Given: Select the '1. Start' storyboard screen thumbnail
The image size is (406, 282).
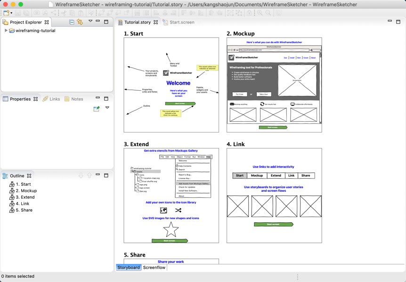Looking at the screenshot, I should (171, 85).
